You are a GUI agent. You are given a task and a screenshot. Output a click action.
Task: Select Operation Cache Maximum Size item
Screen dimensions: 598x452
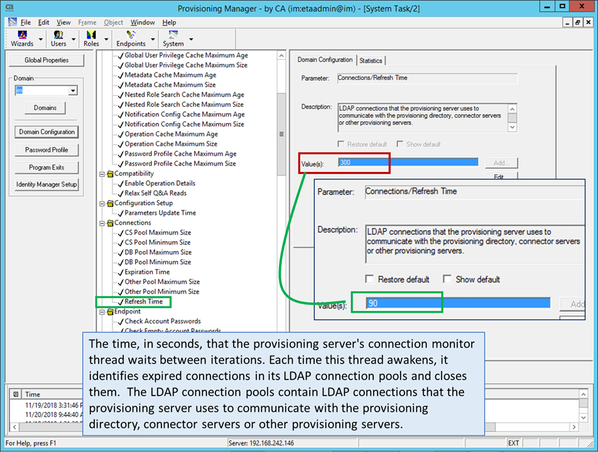click(x=171, y=144)
